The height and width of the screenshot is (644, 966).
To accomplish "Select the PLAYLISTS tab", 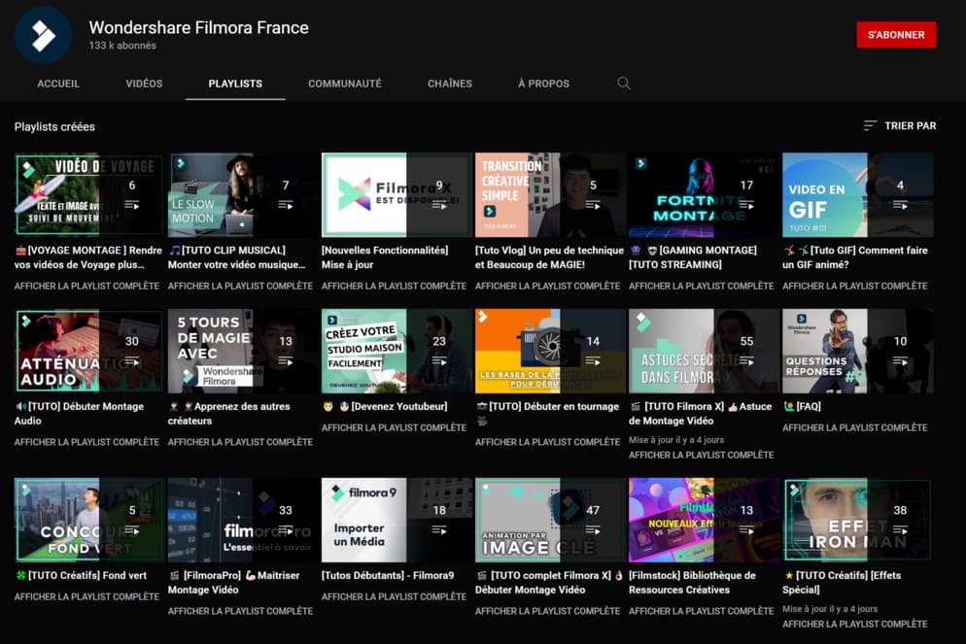I will [x=235, y=84].
